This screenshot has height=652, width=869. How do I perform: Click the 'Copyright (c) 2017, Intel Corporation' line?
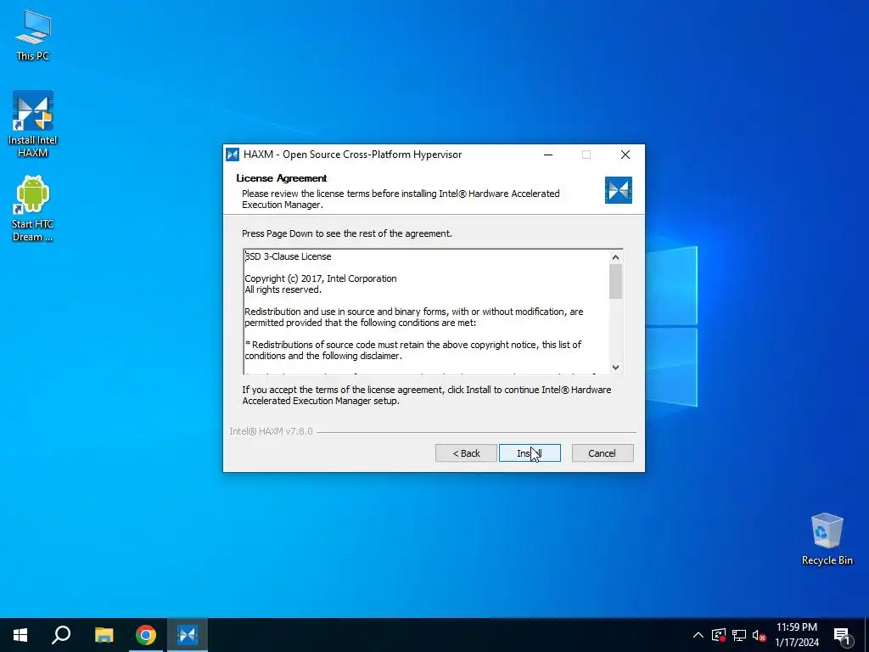321,278
